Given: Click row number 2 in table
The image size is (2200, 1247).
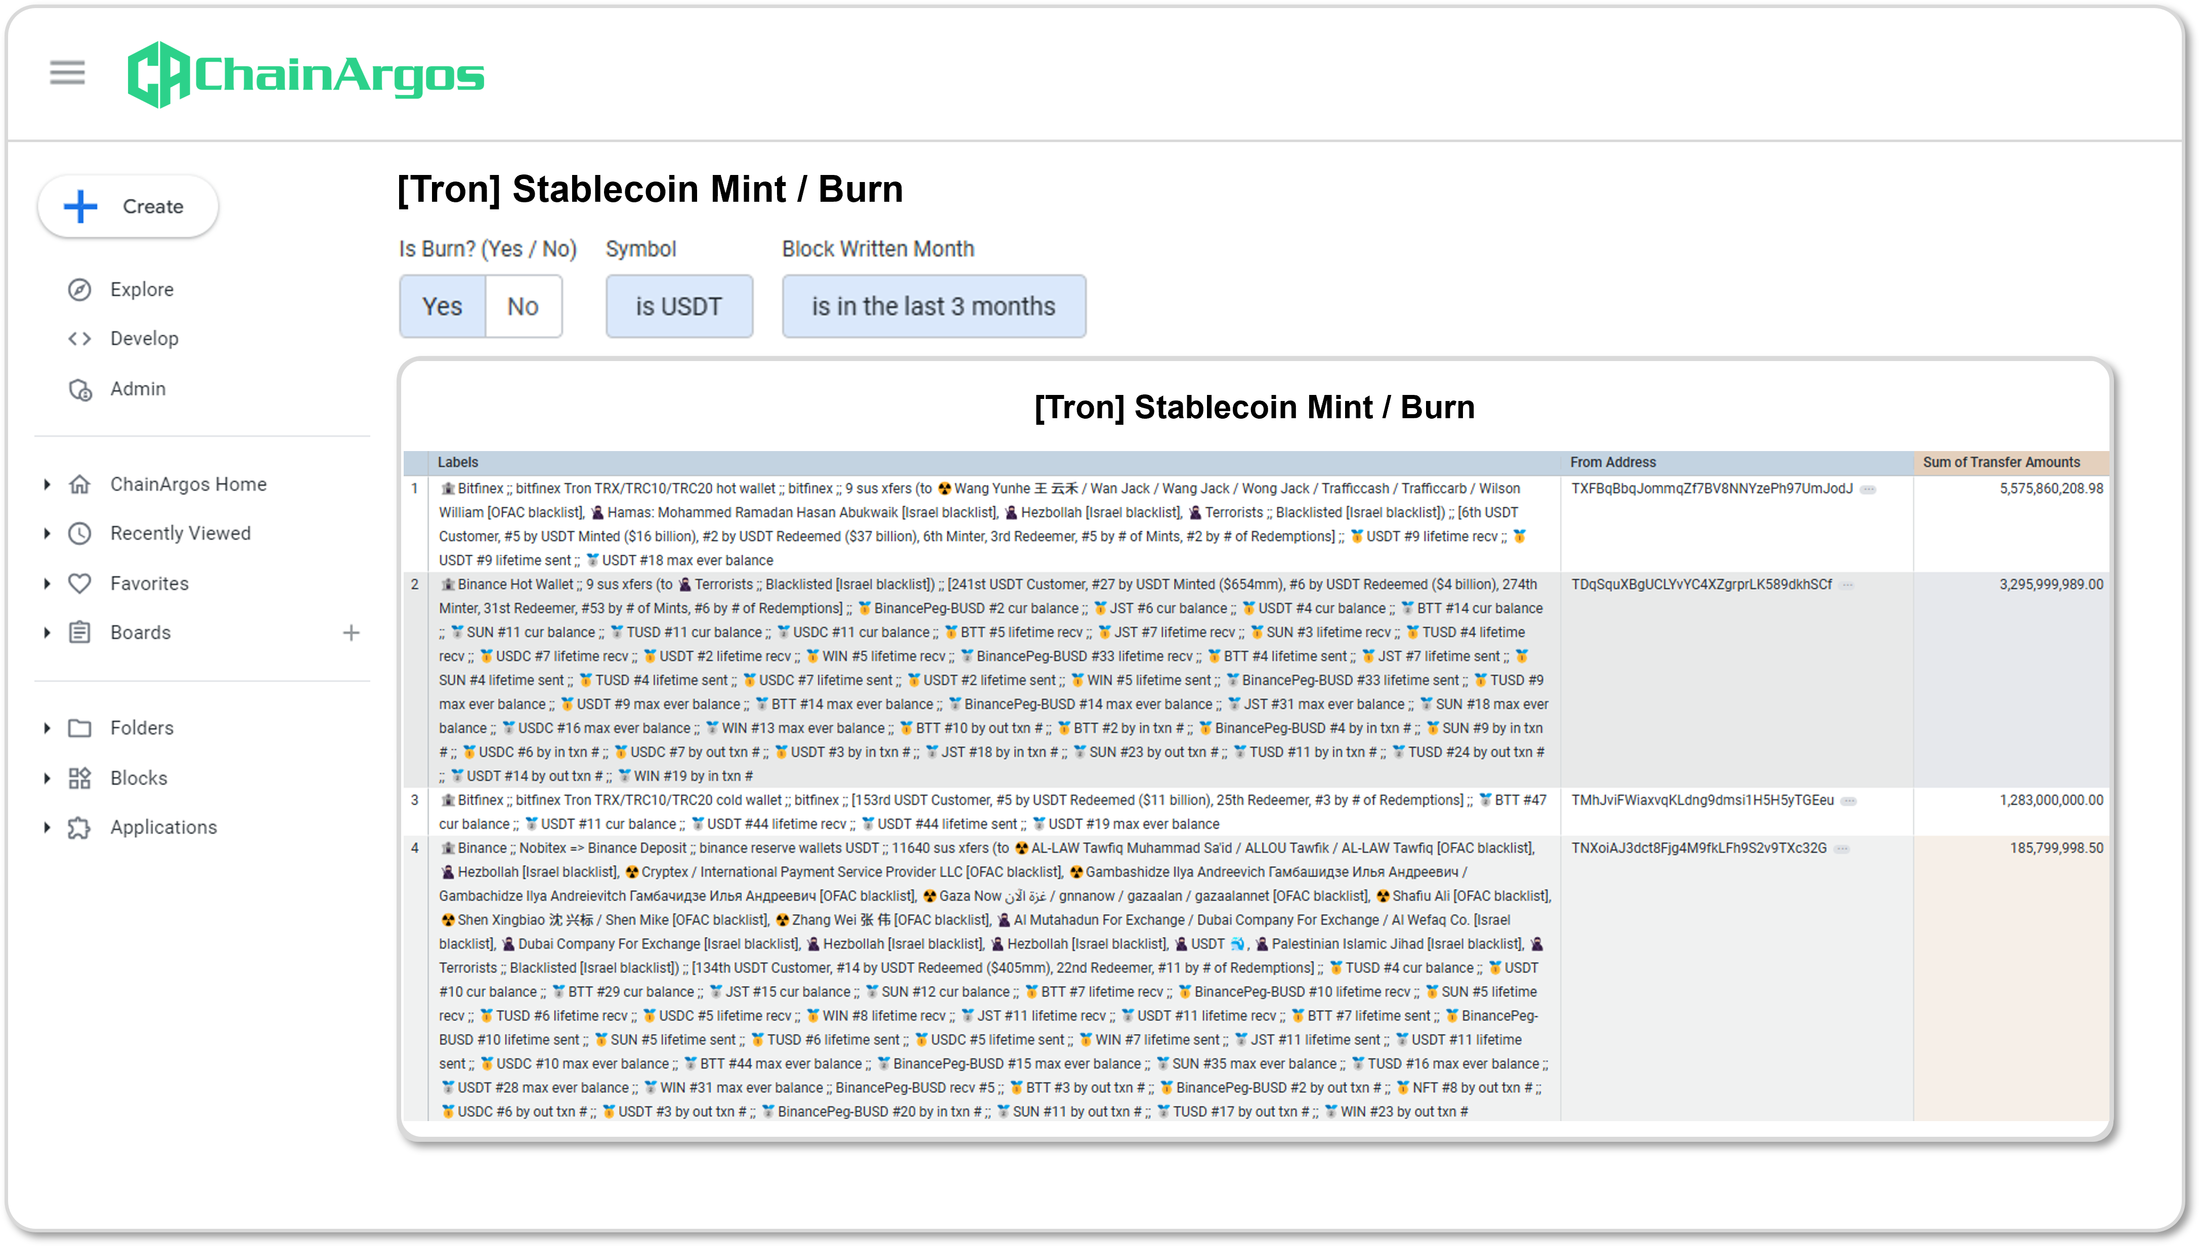Looking at the screenshot, I should [415, 585].
